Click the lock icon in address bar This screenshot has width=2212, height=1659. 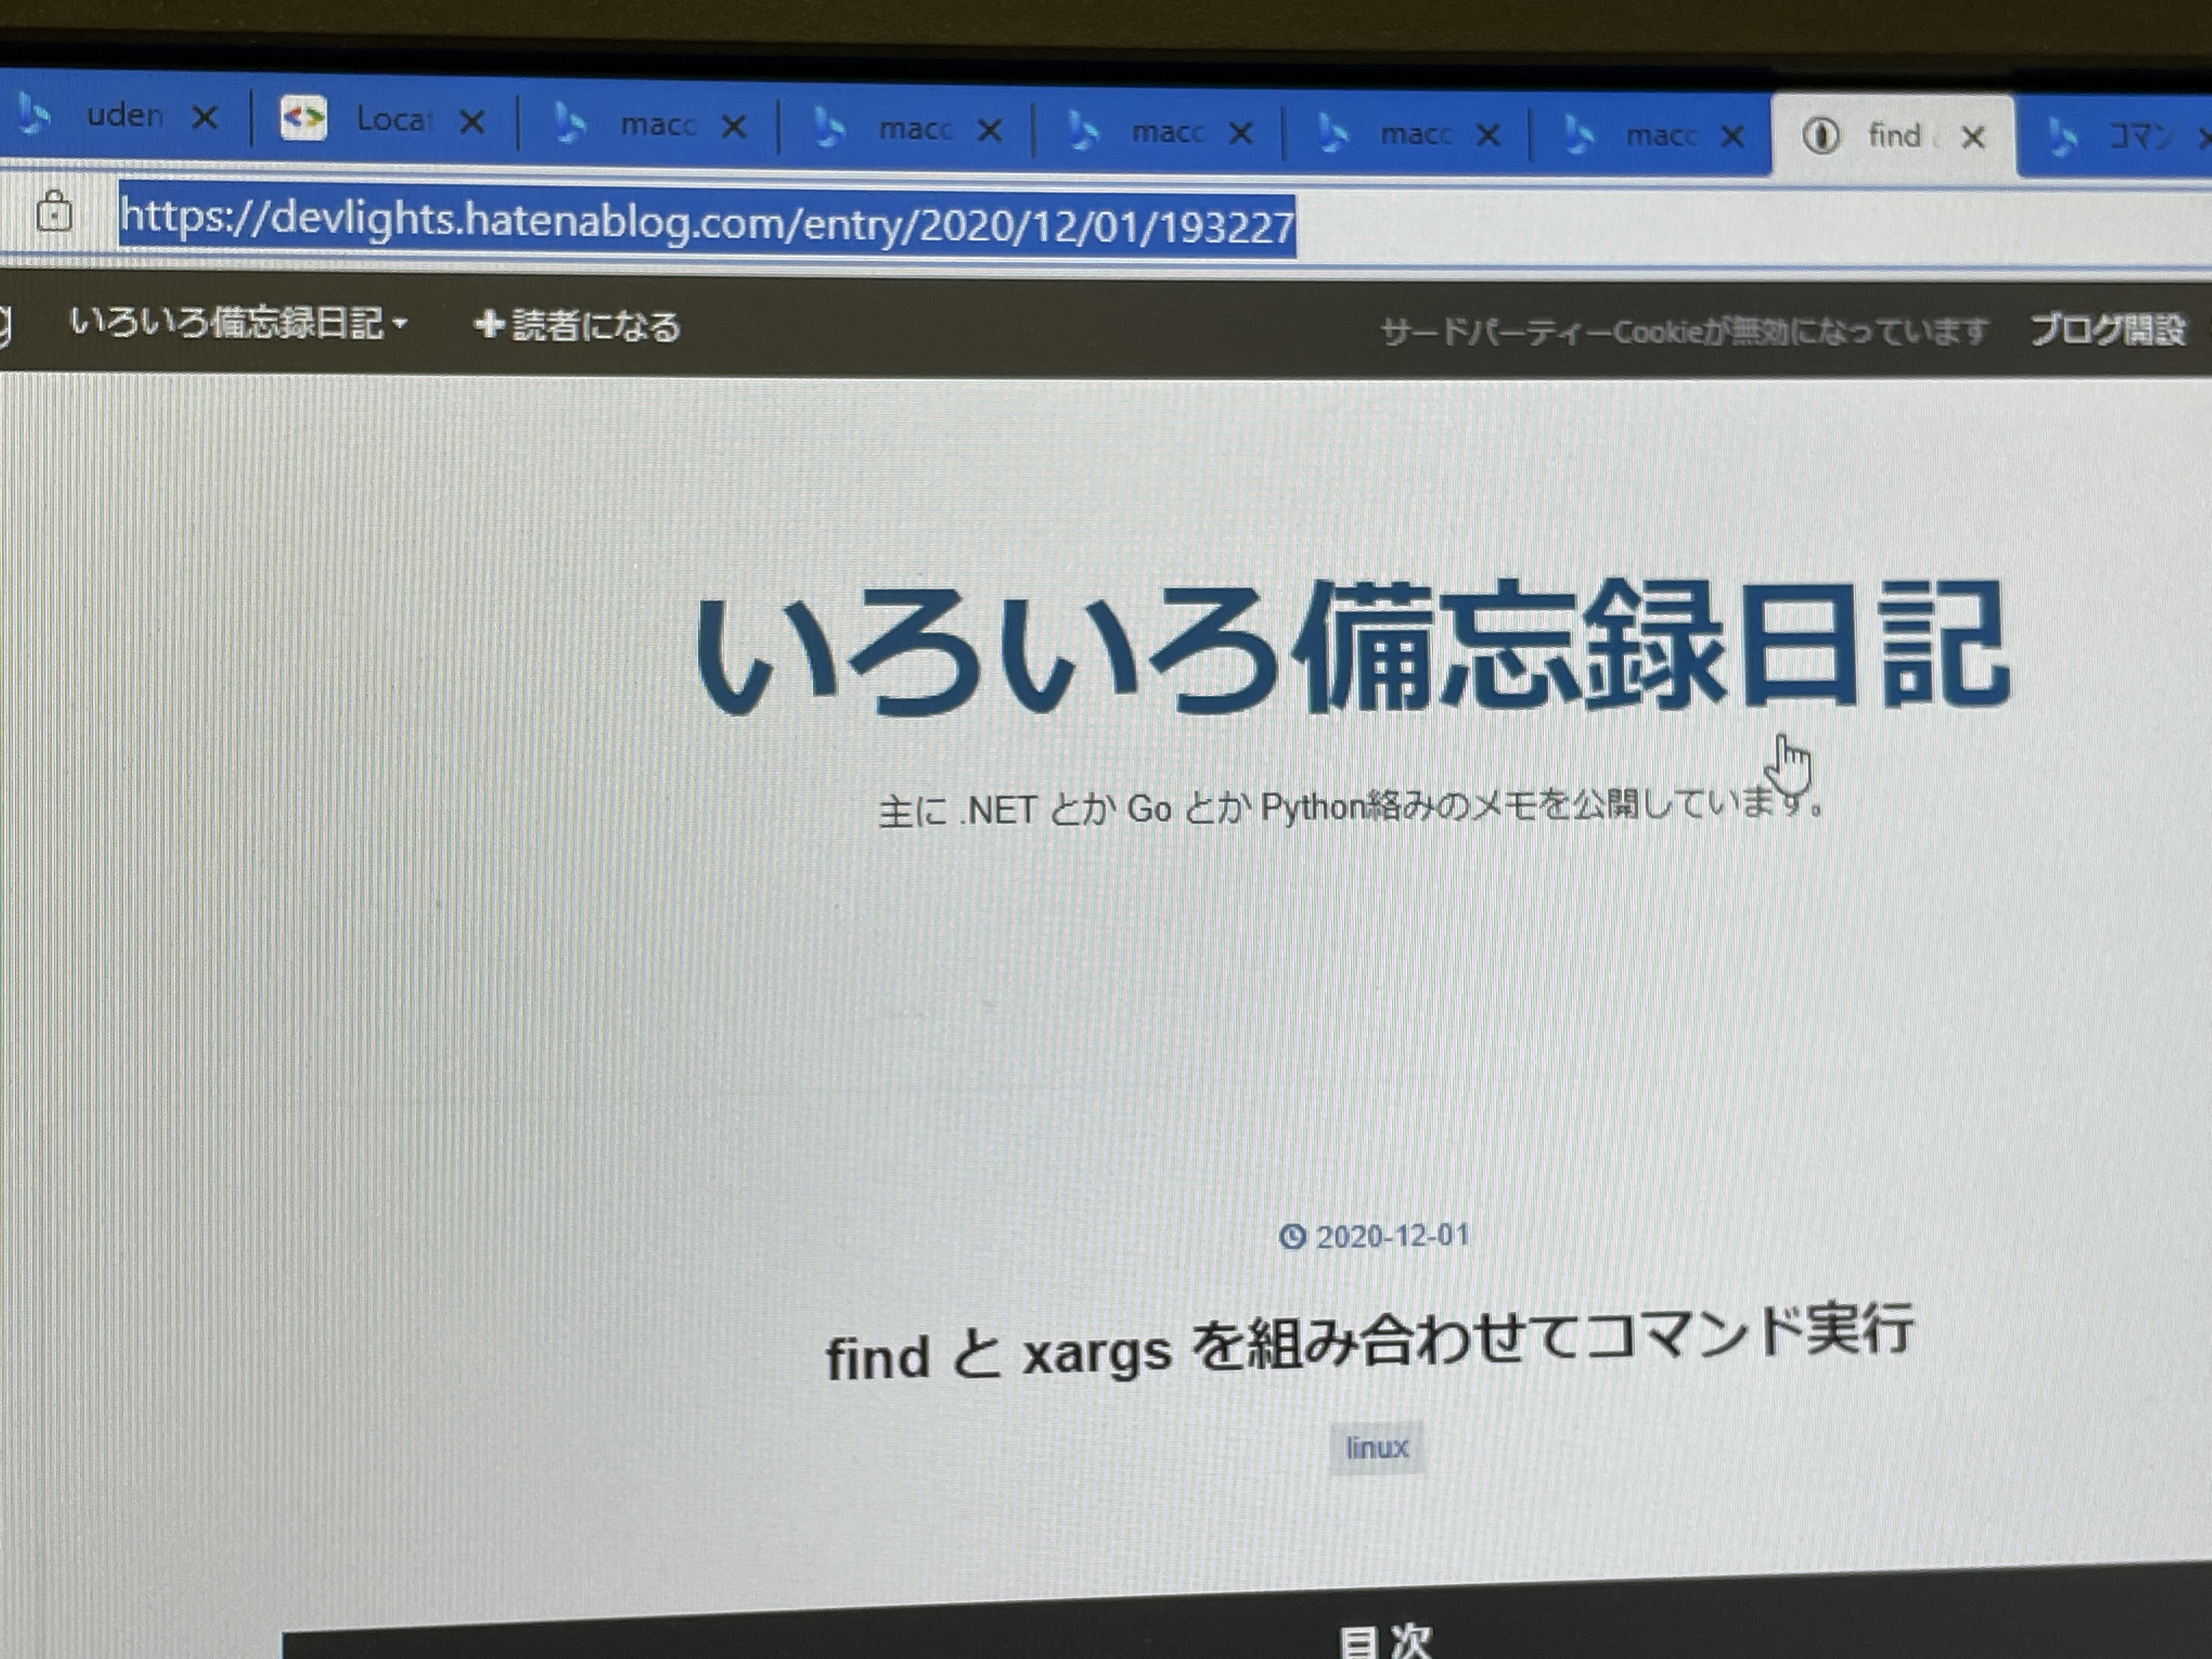pos(54,212)
